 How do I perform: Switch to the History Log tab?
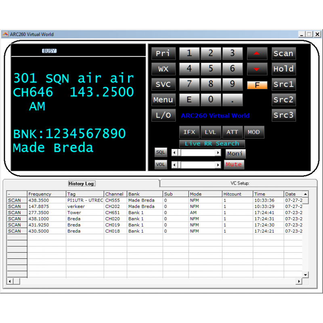(82, 183)
